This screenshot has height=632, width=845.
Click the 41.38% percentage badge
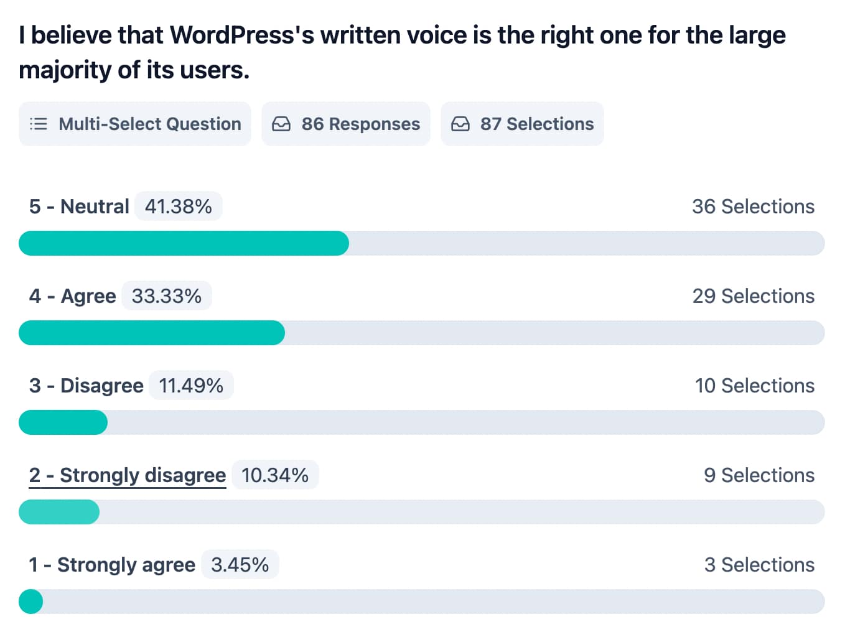click(179, 207)
